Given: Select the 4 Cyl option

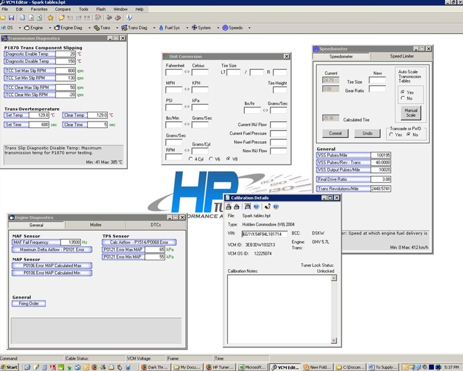Looking at the screenshot, I should pyautogui.click(x=191, y=159).
